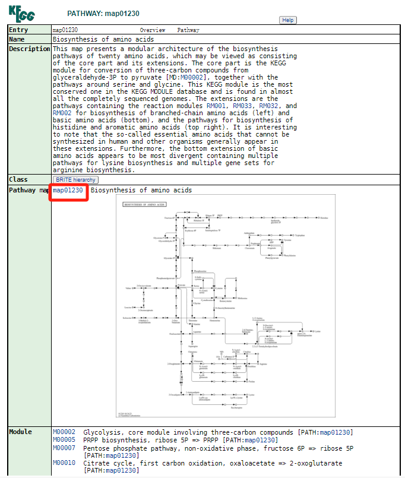Click the map01230 PATH link under Citrate cycle
405x478 pixels.
tap(121, 470)
